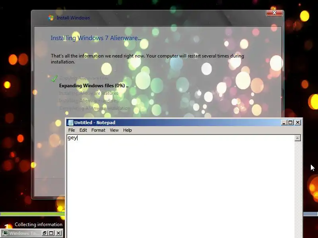Open the Help menu in Notepad
This screenshot has height=238, width=318.
click(x=127, y=130)
